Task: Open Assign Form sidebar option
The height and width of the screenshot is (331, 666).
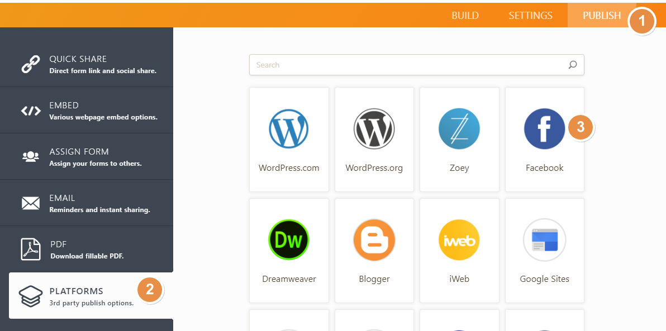Action: 87,157
